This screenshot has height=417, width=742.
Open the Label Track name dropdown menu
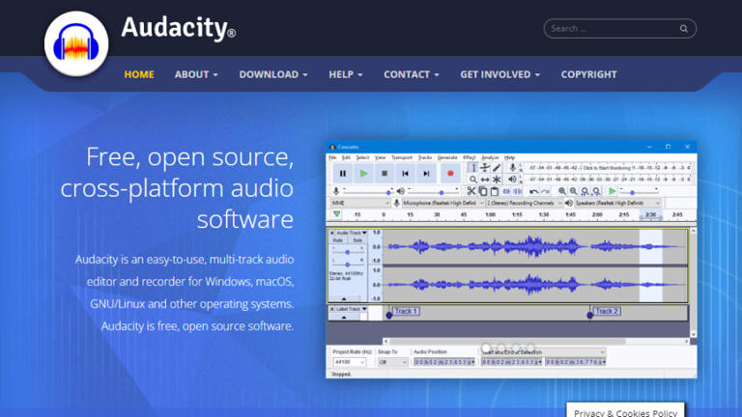pyautogui.click(x=352, y=309)
